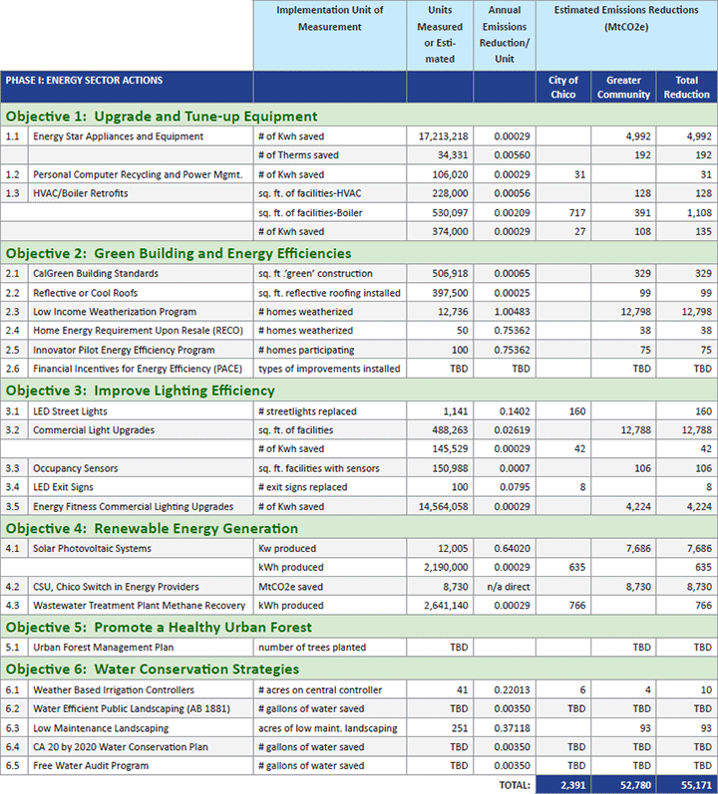Select the Wastewater Treatment Plant Methane Recovery label

(x=139, y=605)
